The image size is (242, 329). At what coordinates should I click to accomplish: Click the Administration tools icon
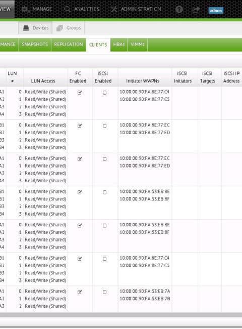[x=114, y=9]
